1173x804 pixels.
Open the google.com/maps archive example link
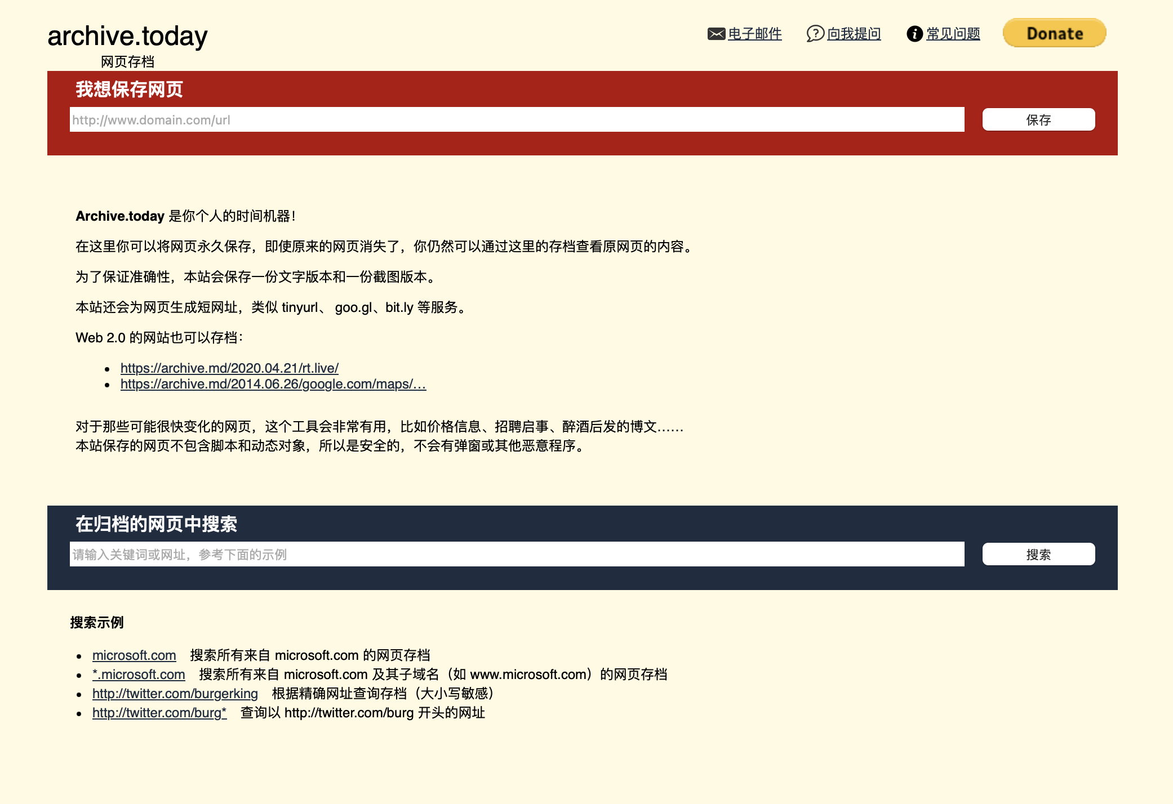point(273,384)
